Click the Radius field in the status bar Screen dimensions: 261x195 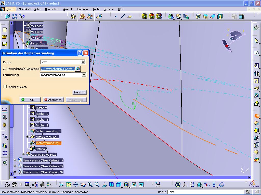205,192
